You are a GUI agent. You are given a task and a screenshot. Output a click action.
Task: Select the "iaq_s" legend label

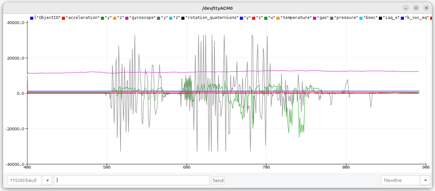391,18
